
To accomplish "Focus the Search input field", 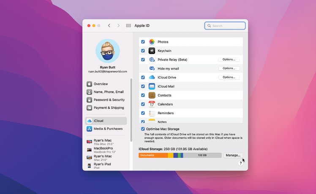I will 225,26.
